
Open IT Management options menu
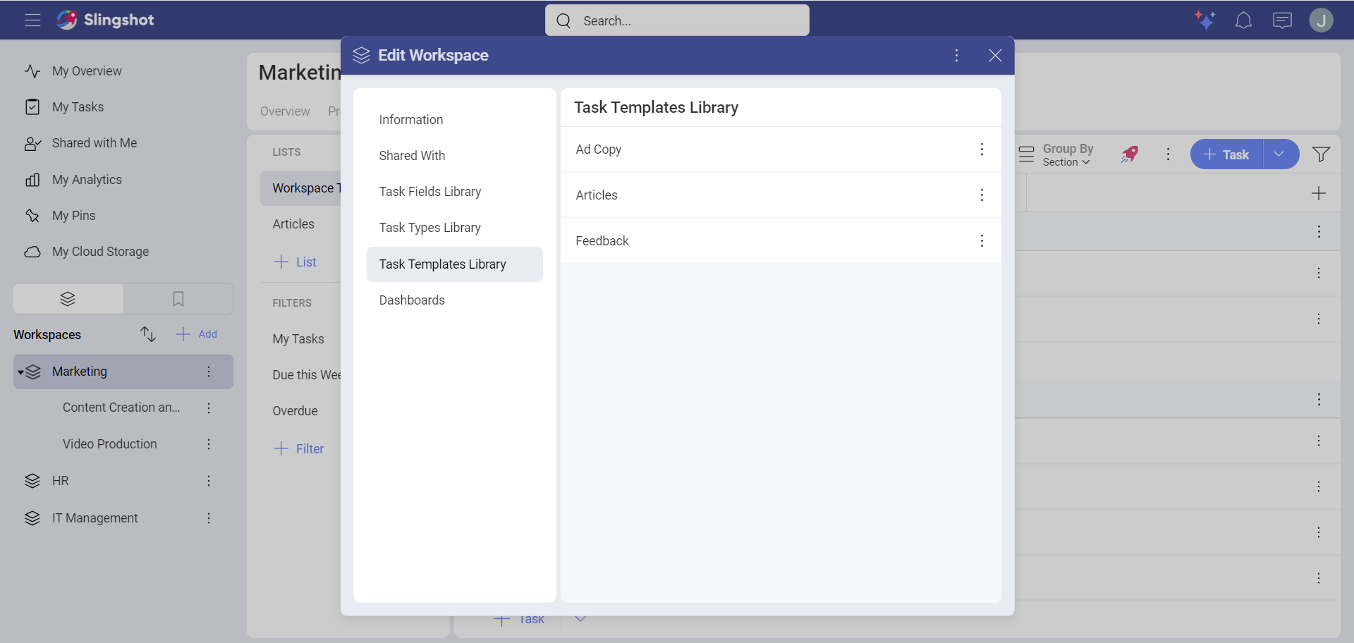(x=209, y=518)
